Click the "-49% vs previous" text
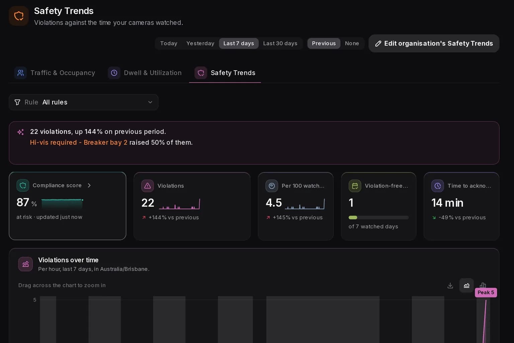Screen dimensions: 514x343 (462, 218)
